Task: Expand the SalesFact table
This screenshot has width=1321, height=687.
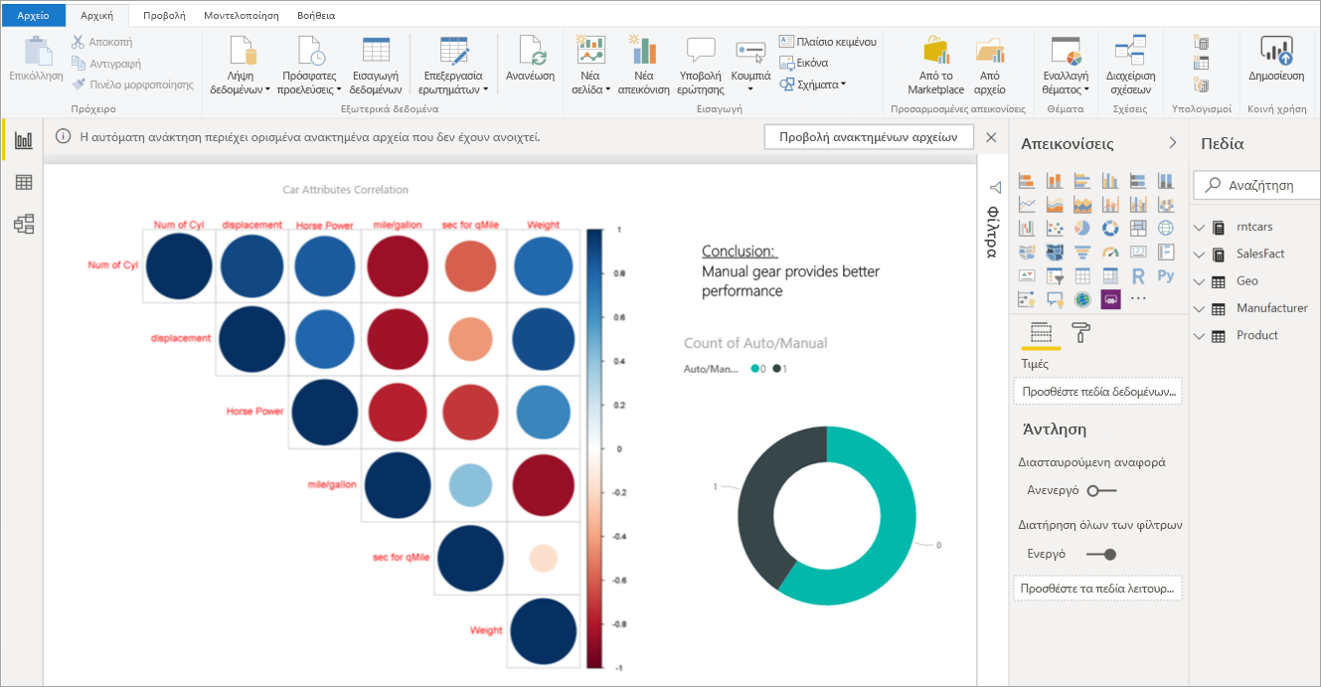Action: [x=1199, y=254]
